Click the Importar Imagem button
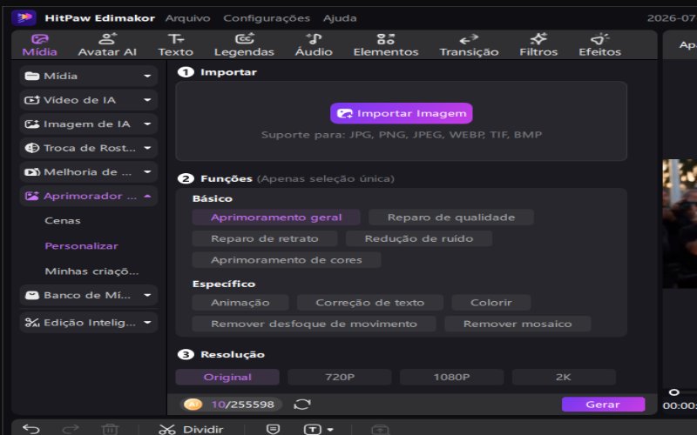Image resolution: width=697 pixels, height=435 pixels. [x=402, y=113]
